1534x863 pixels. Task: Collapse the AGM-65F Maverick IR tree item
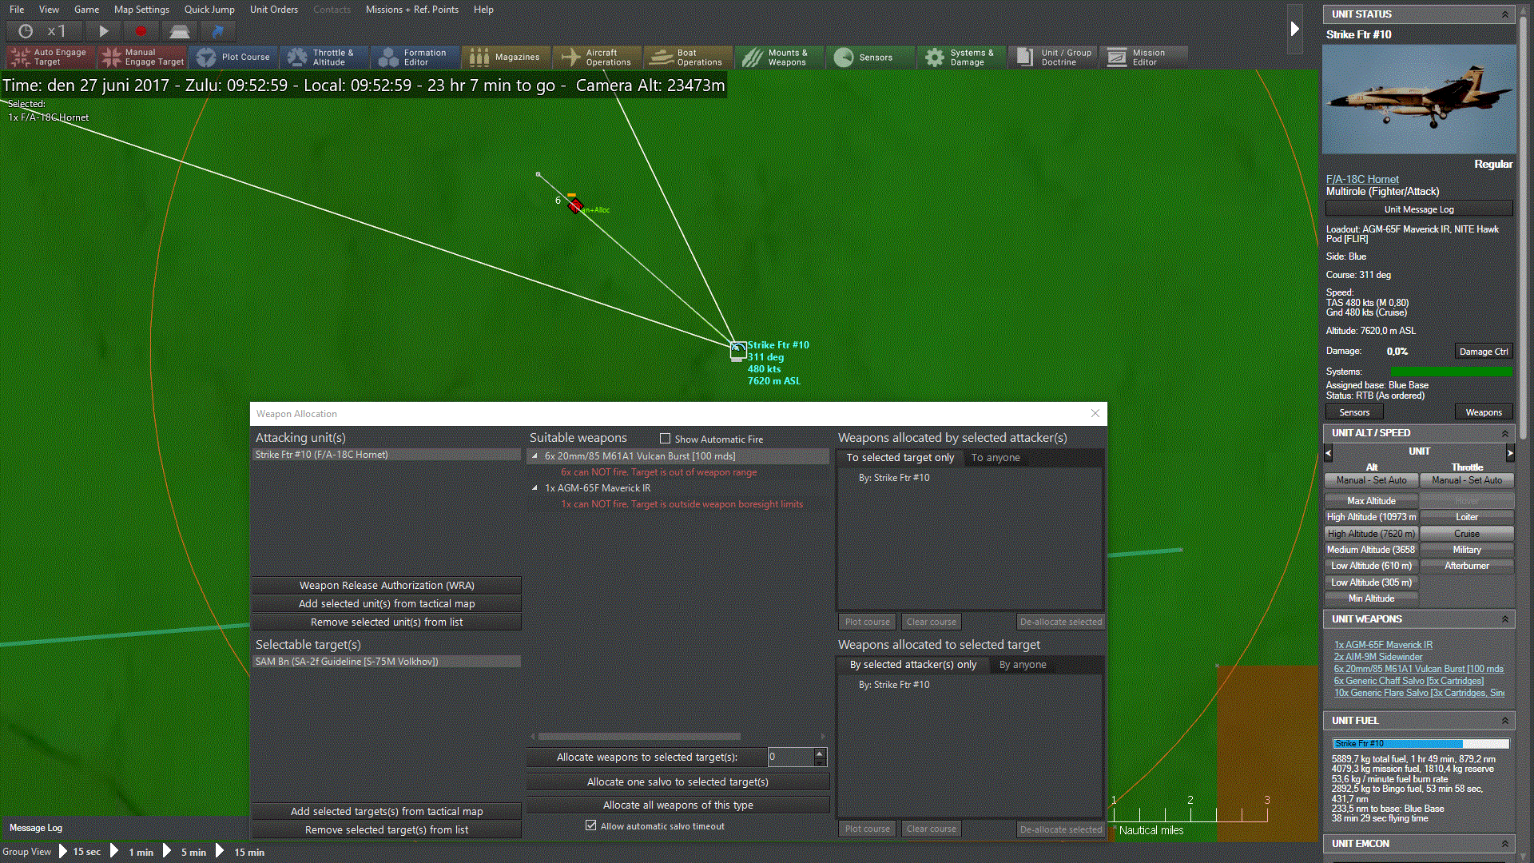tap(535, 488)
